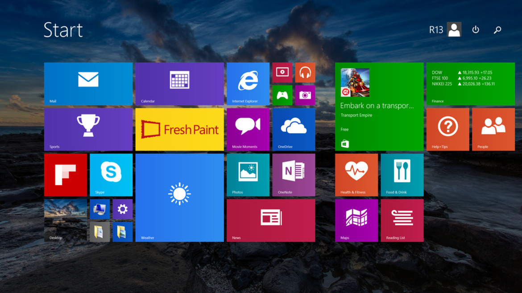This screenshot has width=522, height=293.
Task: Open the Internet Explorer tile
Action: point(248,84)
